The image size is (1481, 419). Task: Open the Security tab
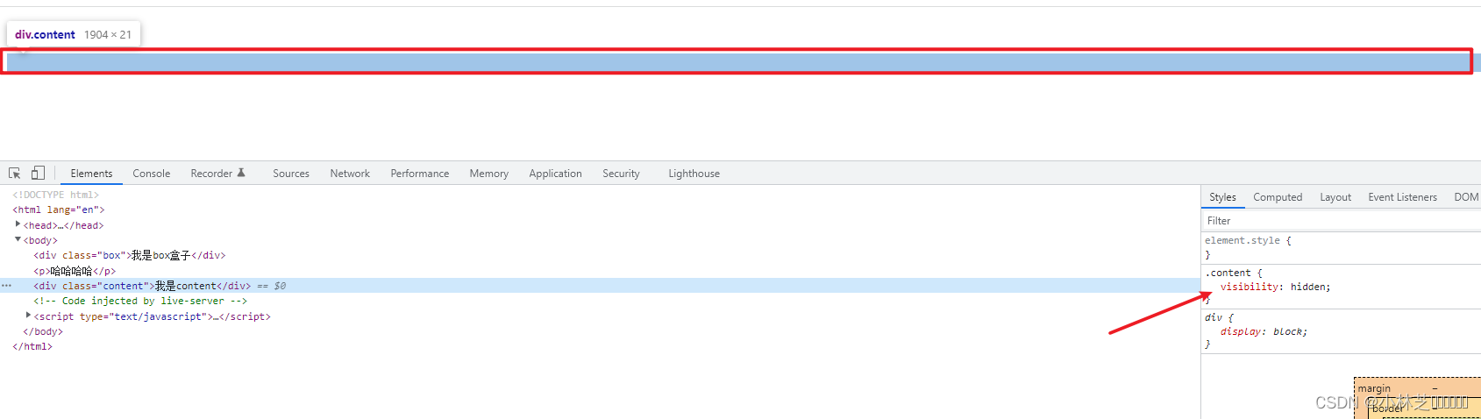[621, 174]
